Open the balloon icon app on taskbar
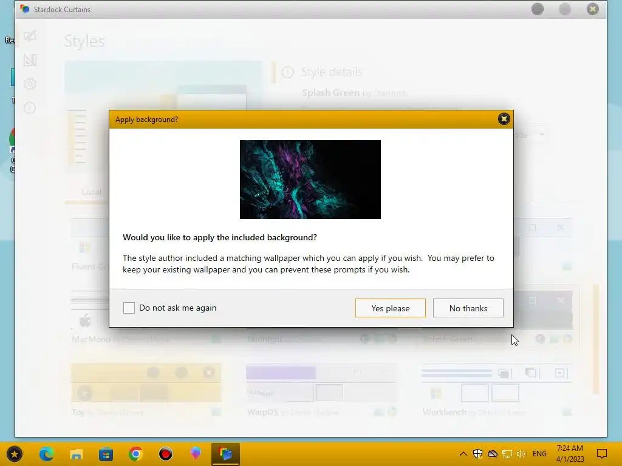Viewport: 622px width, 466px height. (x=195, y=454)
